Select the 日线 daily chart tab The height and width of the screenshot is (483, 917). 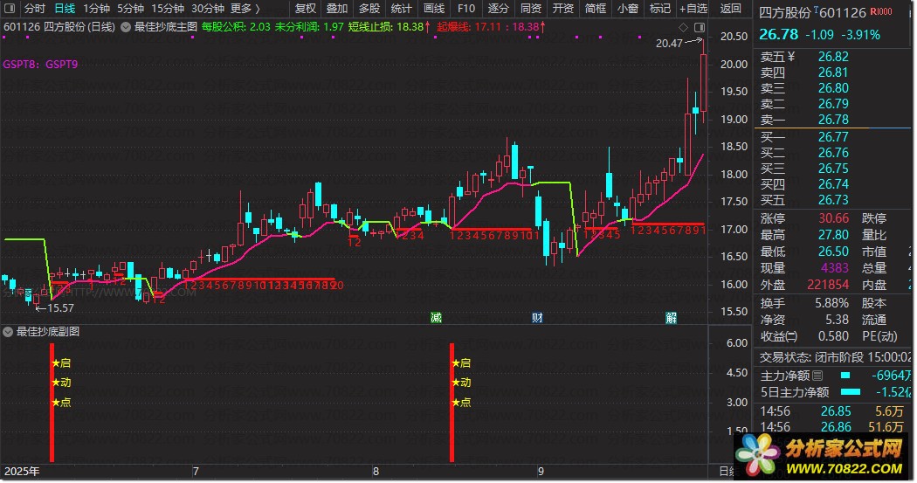[x=65, y=8]
